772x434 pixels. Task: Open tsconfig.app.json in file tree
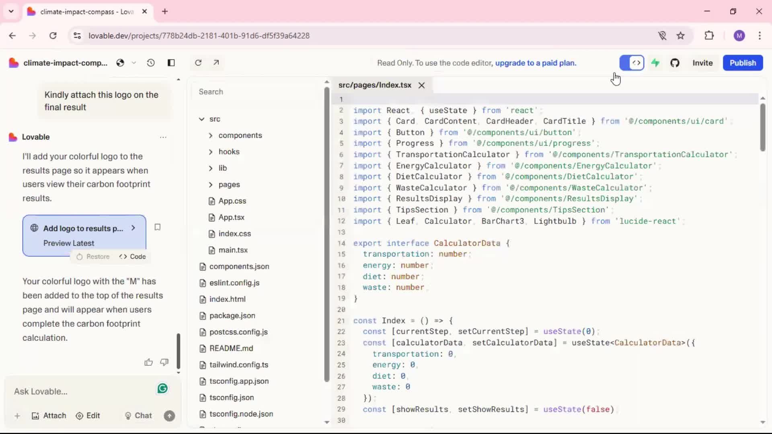[x=234, y=381]
